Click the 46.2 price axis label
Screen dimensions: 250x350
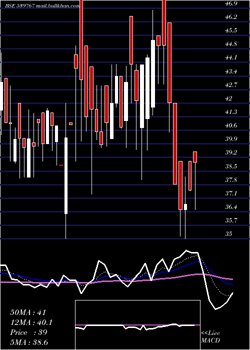click(231, 17)
